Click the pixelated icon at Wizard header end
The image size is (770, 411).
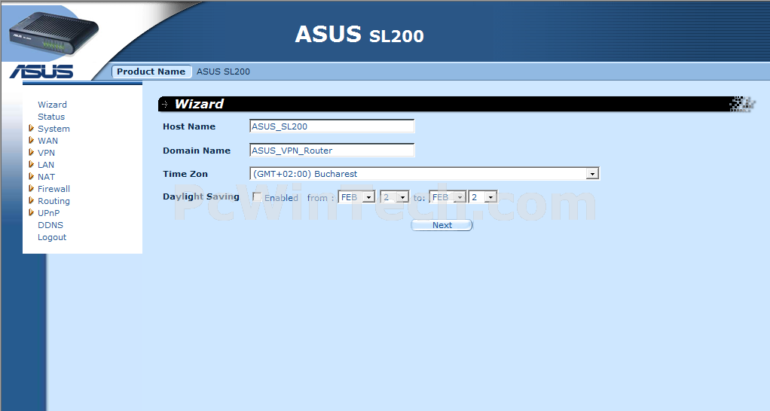[741, 104]
